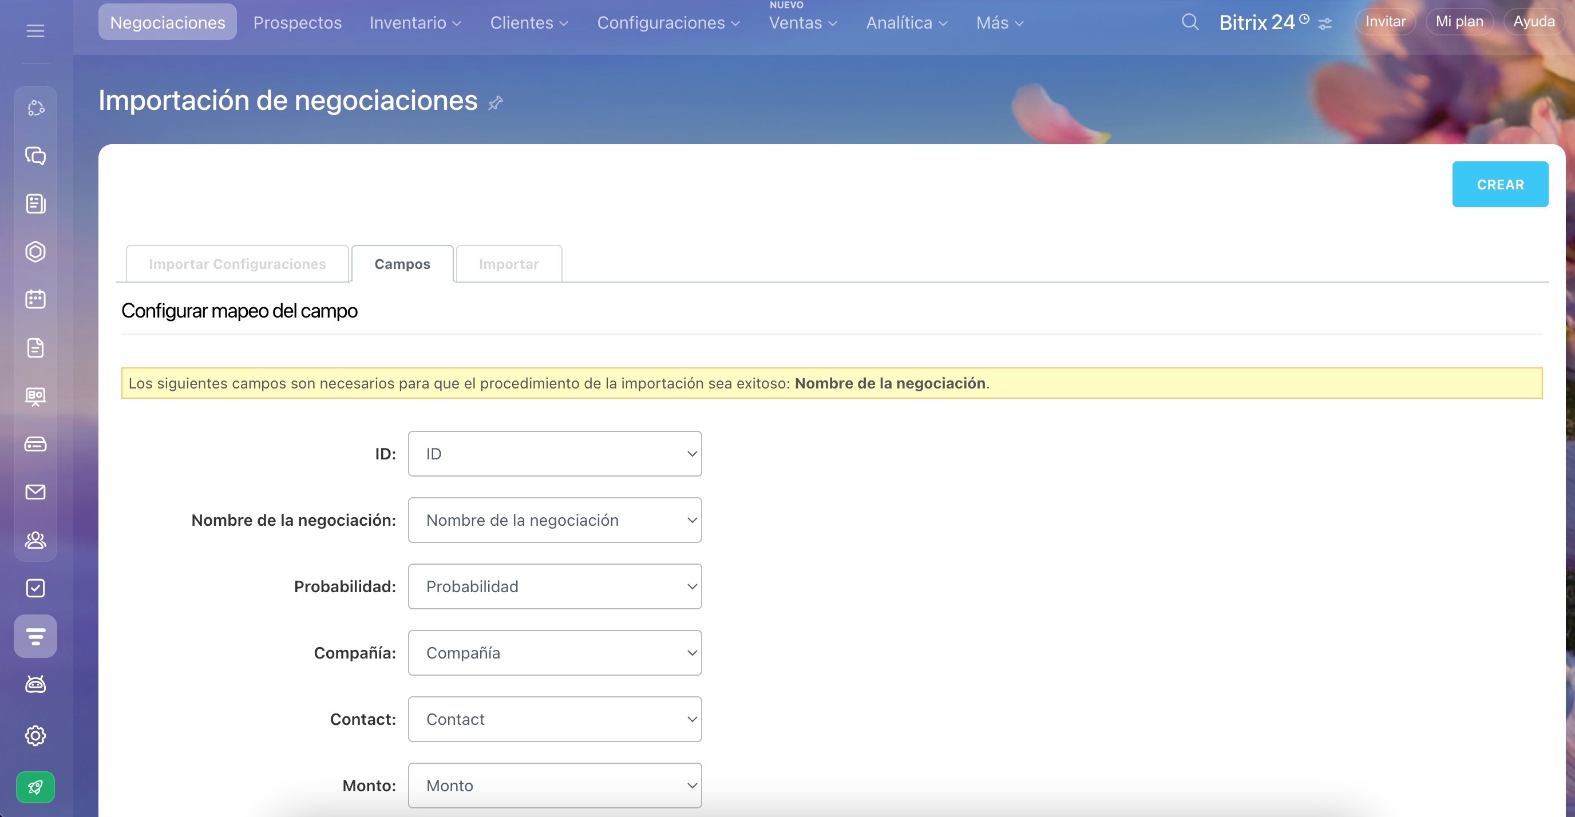
Task: Open the drive storage icon
Action: 35,444
